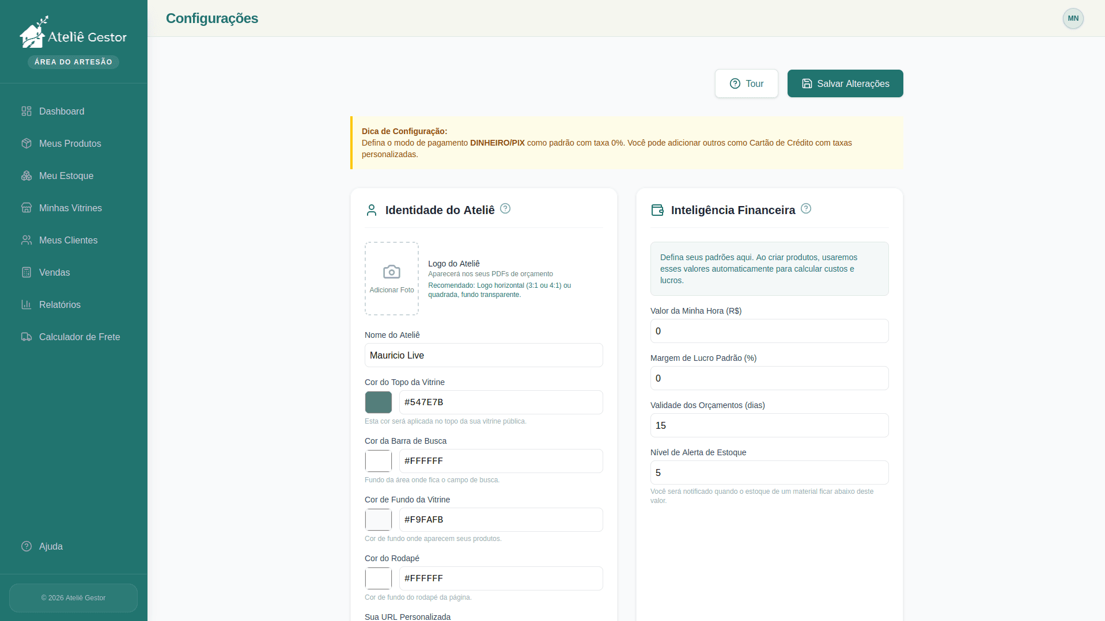Navigate to Meus Clientes
The height and width of the screenshot is (621, 1105).
68,240
